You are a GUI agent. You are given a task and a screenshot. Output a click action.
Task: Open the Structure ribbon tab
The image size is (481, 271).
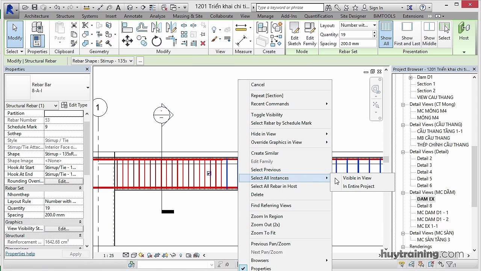click(x=65, y=16)
